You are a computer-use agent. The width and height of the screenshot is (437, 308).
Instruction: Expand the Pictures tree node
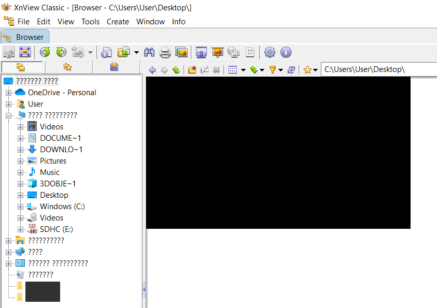coord(20,161)
